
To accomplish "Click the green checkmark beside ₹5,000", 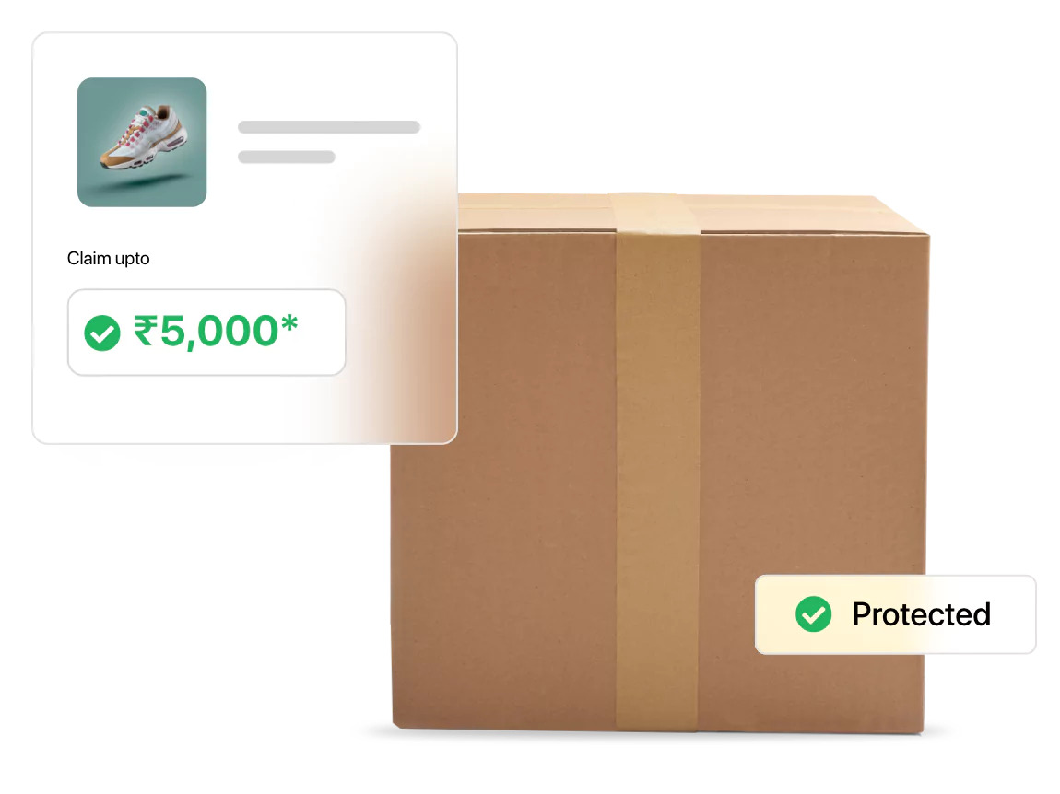I will [102, 333].
